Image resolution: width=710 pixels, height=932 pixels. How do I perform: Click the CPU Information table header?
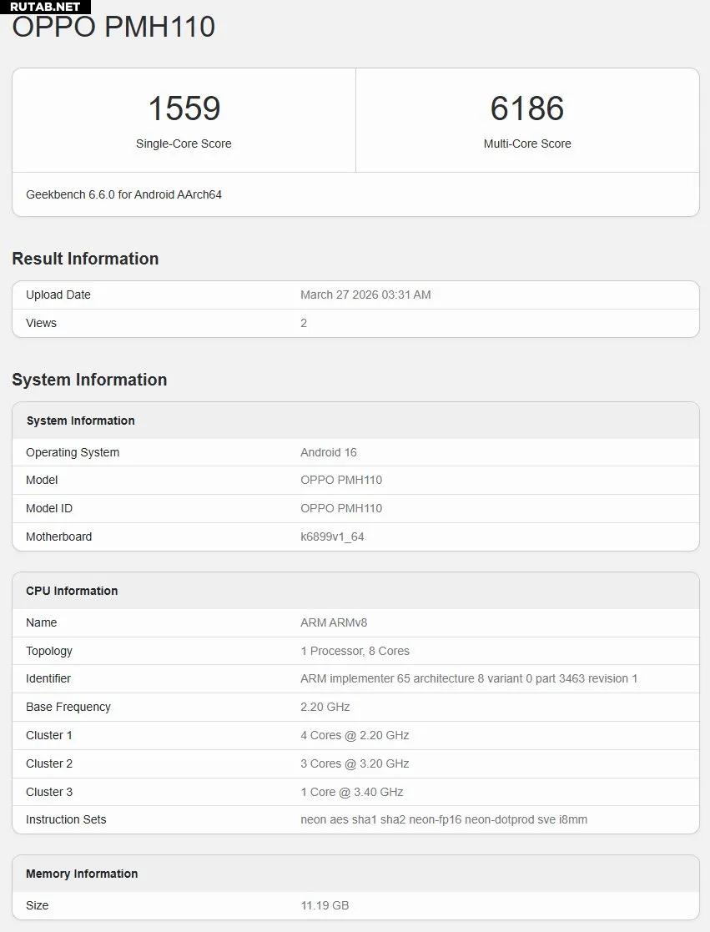72,591
